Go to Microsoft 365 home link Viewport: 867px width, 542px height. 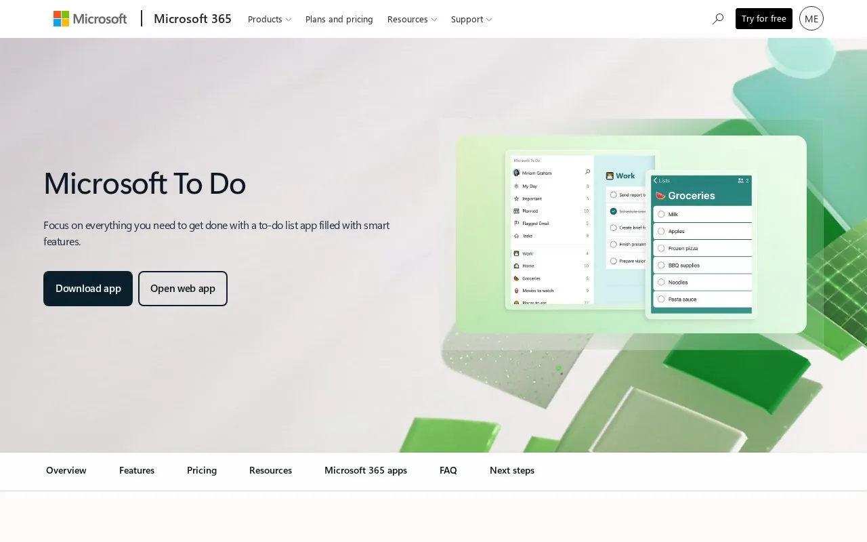click(x=192, y=19)
